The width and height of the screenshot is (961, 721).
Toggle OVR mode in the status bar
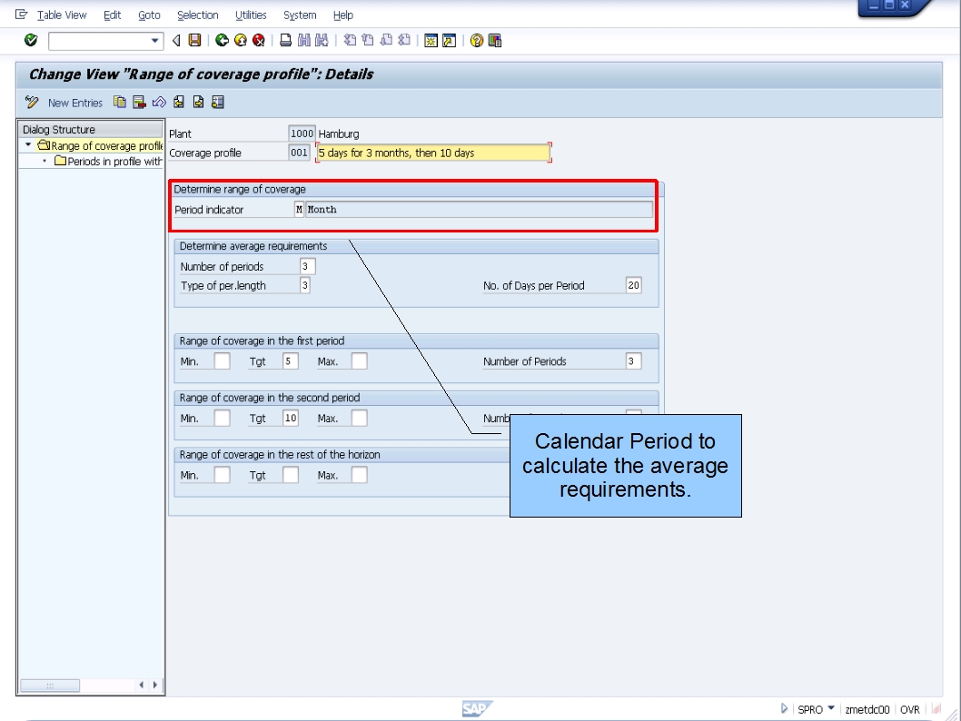tap(908, 709)
